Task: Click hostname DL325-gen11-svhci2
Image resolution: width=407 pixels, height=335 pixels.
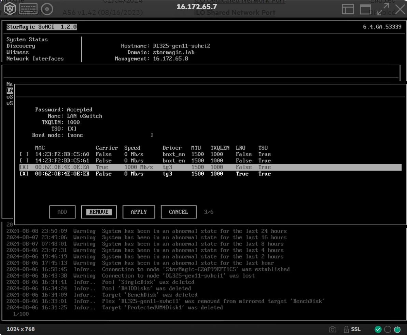Action: [x=182, y=46]
